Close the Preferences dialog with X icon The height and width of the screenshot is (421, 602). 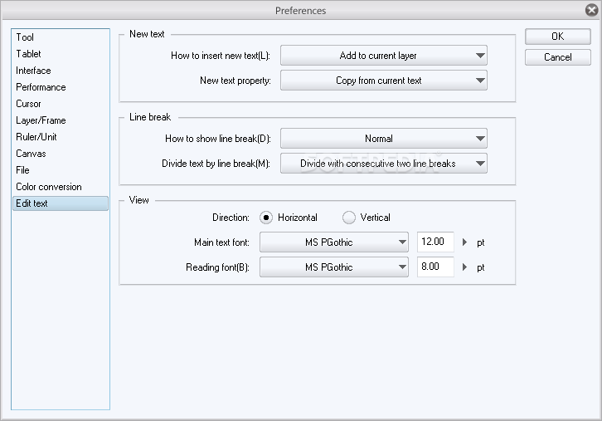click(x=591, y=10)
